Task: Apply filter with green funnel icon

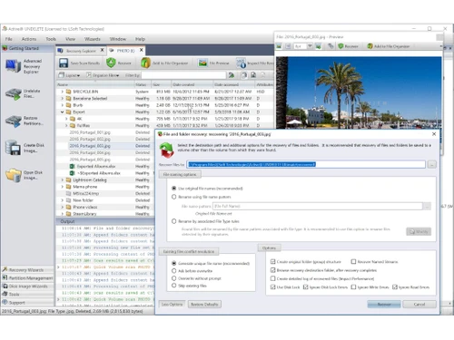Action: point(232,75)
